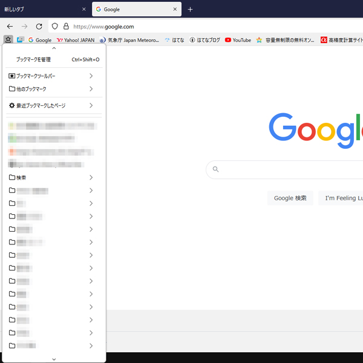Reload the current page
The height and width of the screenshot is (363, 363).
39,27
